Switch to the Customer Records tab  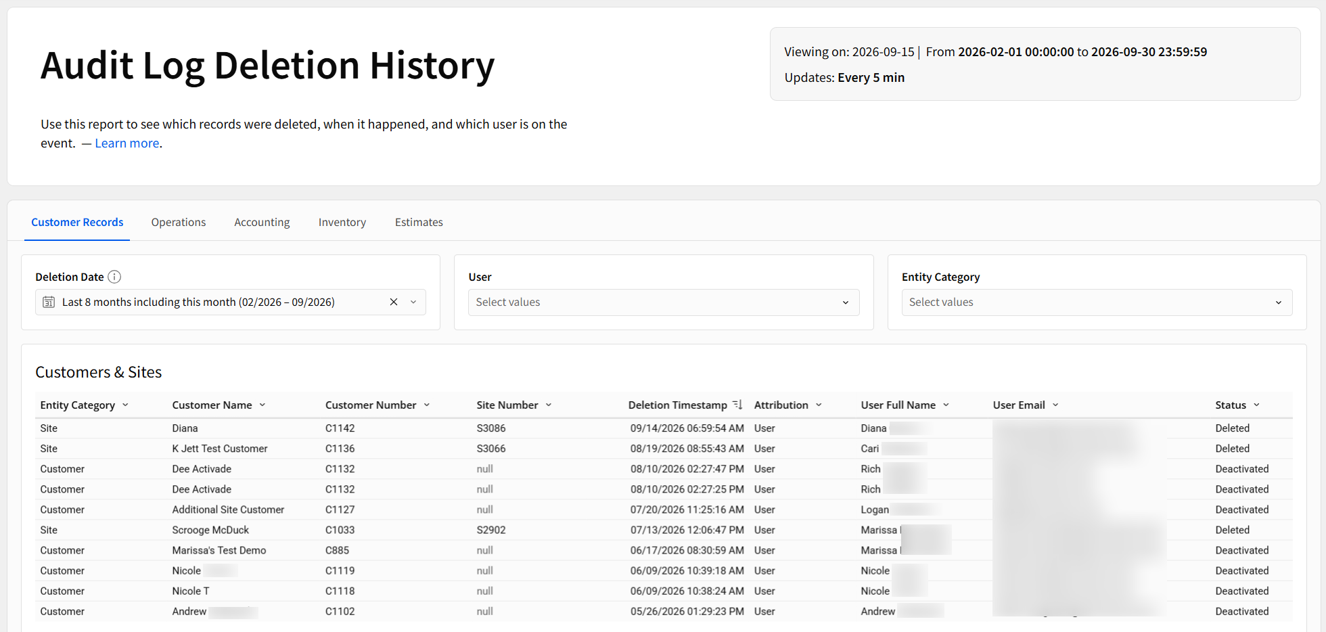pyautogui.click(x=77, y=223)
